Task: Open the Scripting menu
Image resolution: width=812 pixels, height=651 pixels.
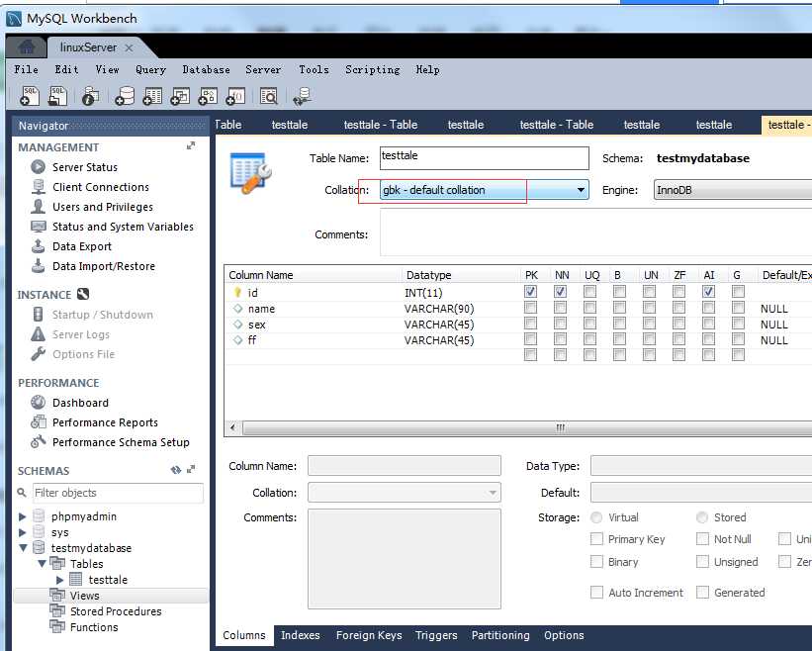Action: 372,69
